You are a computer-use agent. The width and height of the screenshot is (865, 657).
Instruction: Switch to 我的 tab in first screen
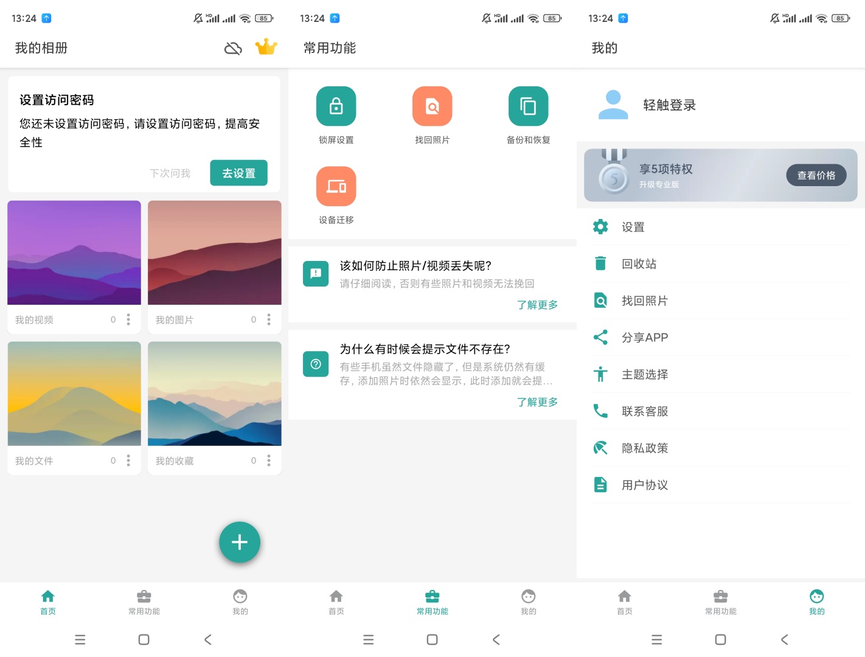(240, 602)
